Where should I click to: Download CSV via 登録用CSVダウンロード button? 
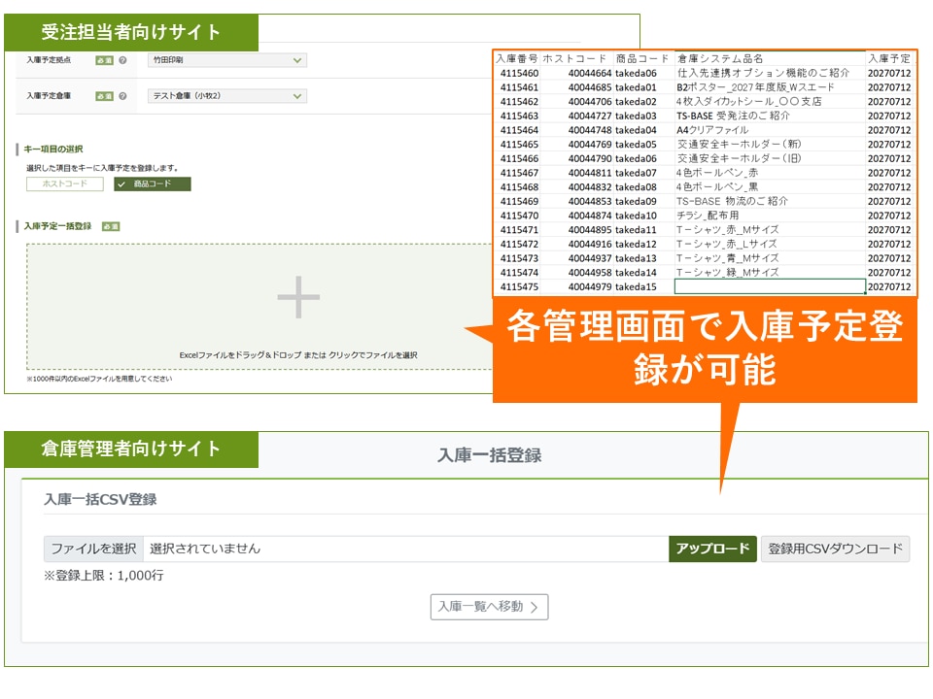tap(835, 549)
